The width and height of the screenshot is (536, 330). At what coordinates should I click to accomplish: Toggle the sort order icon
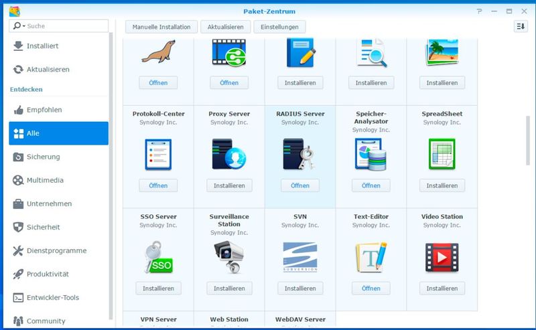point(521,26)
